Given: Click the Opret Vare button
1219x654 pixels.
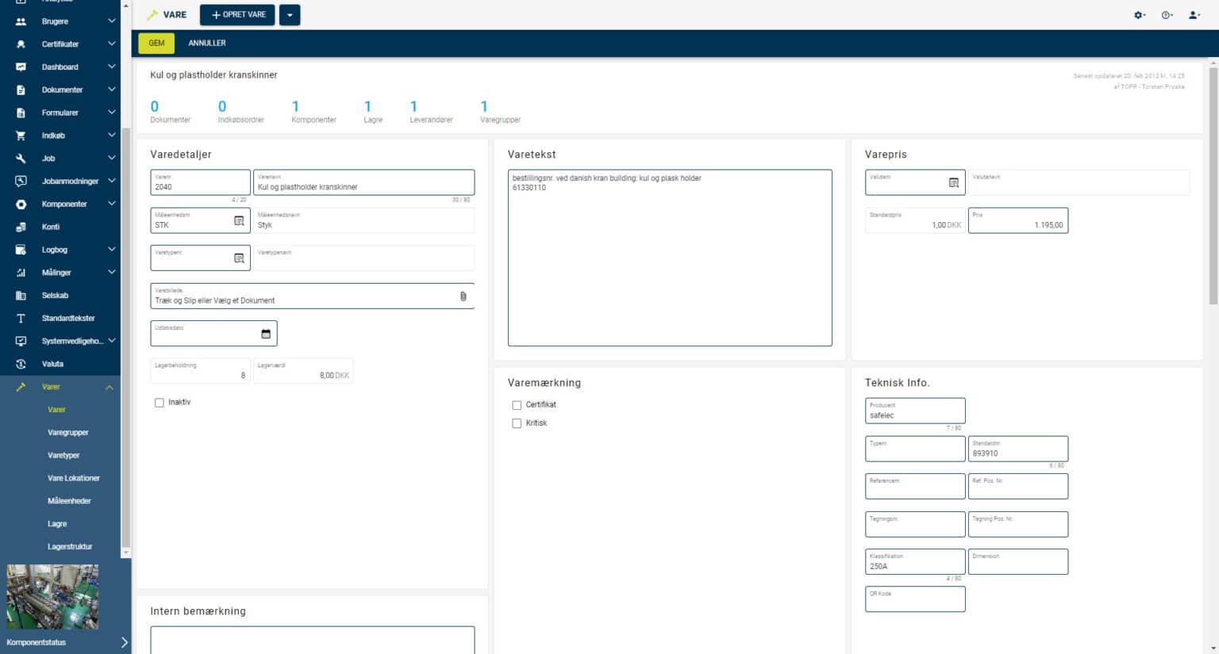Looking at the screenshot, I should [x=237, y=15].
